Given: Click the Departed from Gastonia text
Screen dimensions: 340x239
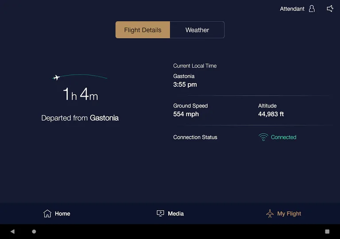Looking at the screenshot, I should tap(80, 118).
